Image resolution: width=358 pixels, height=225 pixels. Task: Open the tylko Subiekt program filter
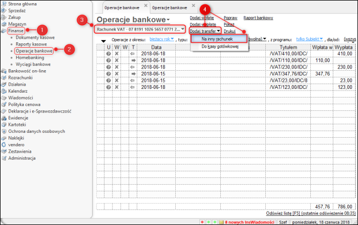click(309, 39)
